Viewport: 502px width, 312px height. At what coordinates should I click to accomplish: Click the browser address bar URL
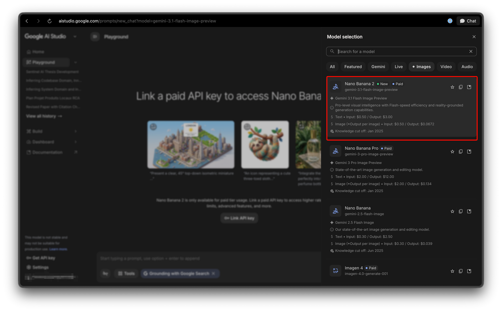[x=137, y=21]
